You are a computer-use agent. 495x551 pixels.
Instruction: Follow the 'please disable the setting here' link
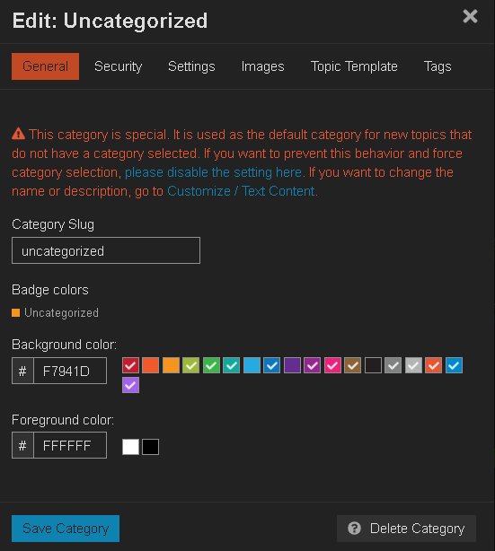tap(213, 172)
